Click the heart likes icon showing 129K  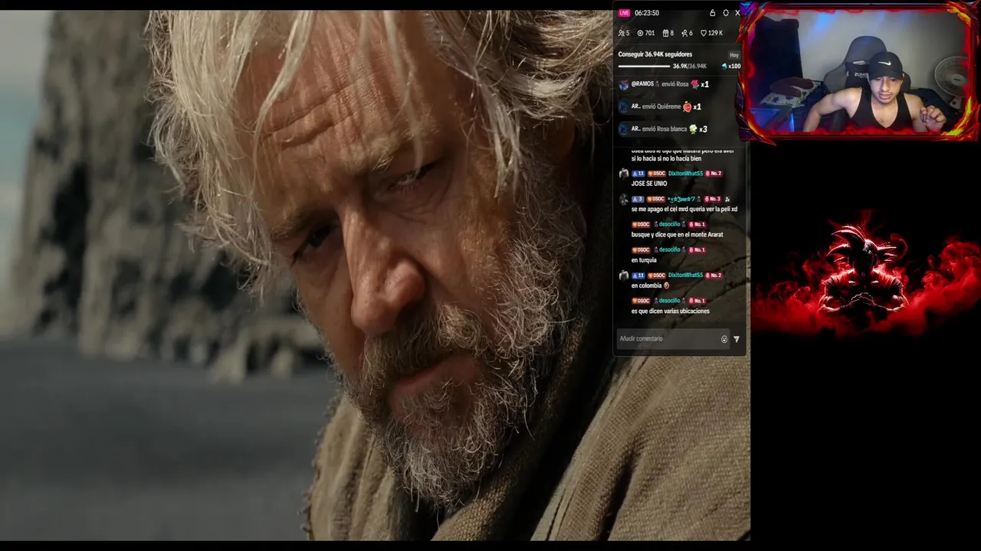pos(704,33)
